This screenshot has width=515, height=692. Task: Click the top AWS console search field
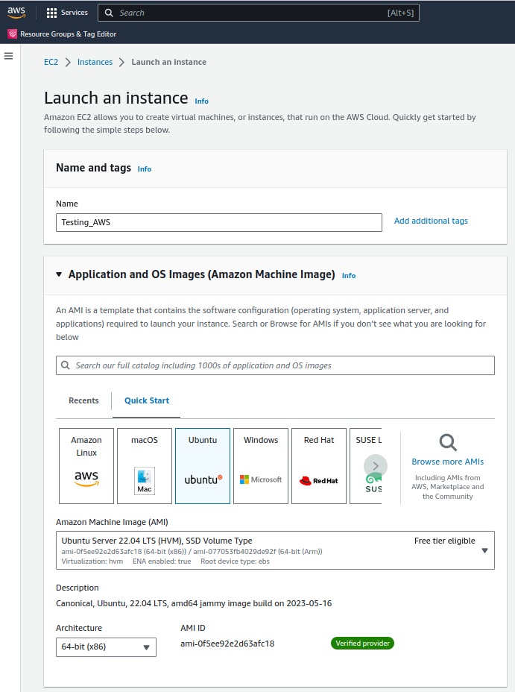pos(259,13)
